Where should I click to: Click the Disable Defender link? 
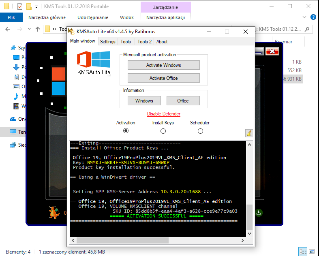(x=164, y=114)
